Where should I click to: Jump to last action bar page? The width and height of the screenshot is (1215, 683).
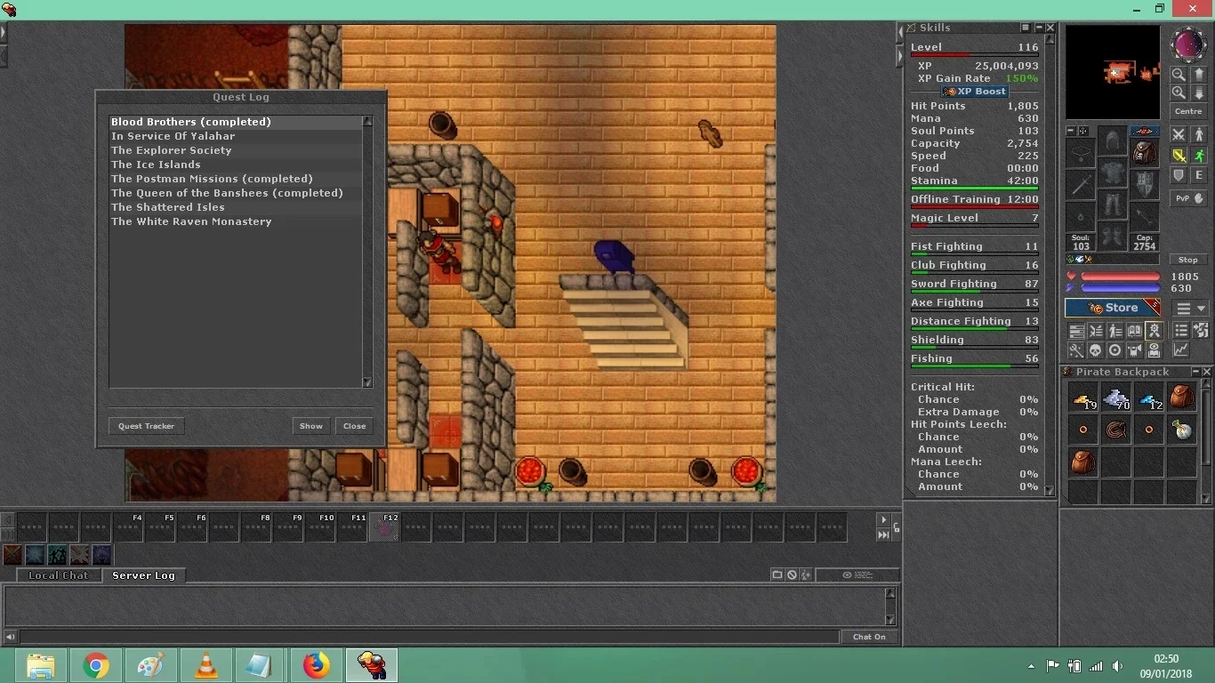pyautogui.click(x=883, y=534)
